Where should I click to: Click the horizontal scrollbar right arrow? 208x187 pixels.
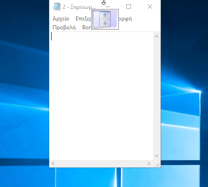149,164
